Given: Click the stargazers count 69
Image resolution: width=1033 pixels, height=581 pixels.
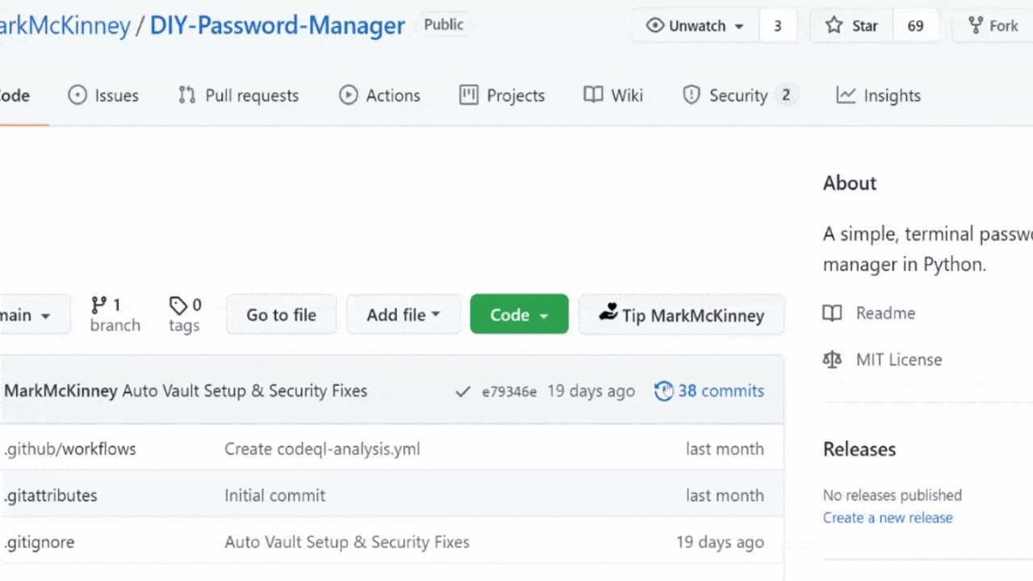Looking at the screenshot, I should [915, 26].
